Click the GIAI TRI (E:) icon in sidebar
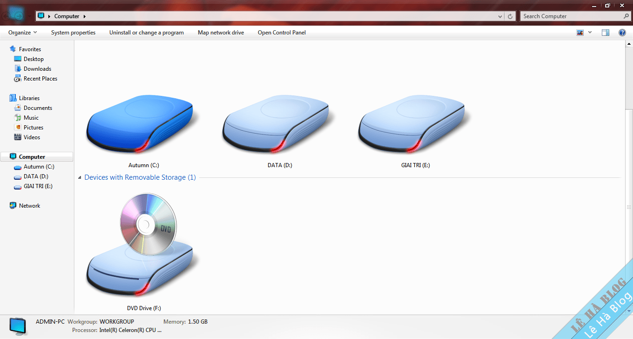This screenshot has height=339, width=633. click(x=18, y=186)
